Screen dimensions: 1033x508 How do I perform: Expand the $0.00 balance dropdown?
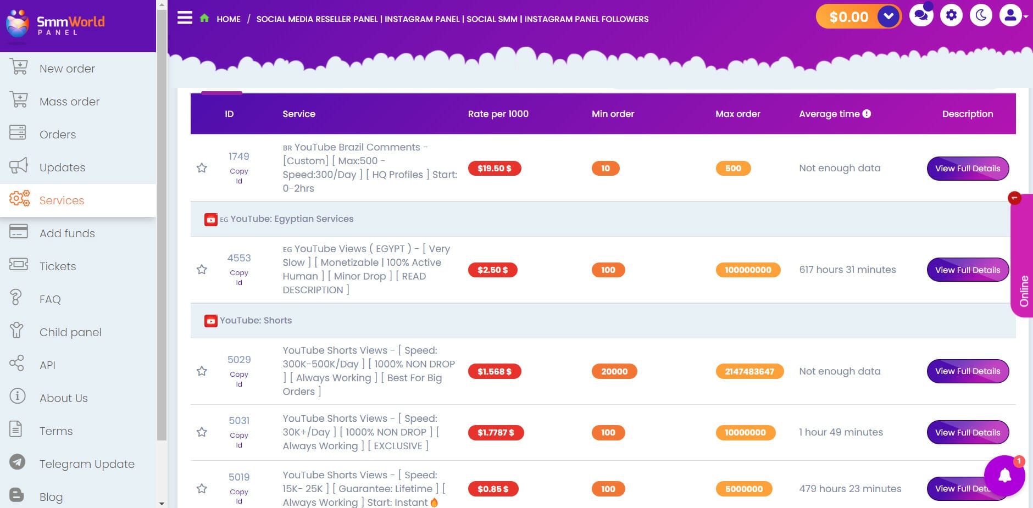tap(888, 16)
